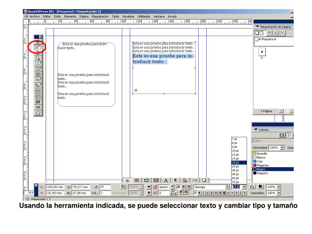Click the X position field showing 109,201 mm

pyautogui.click(x=55, y=187)
